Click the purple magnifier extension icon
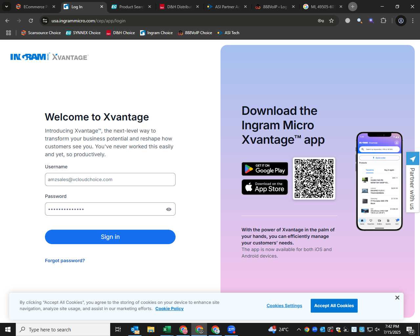 tap(371, 21)
